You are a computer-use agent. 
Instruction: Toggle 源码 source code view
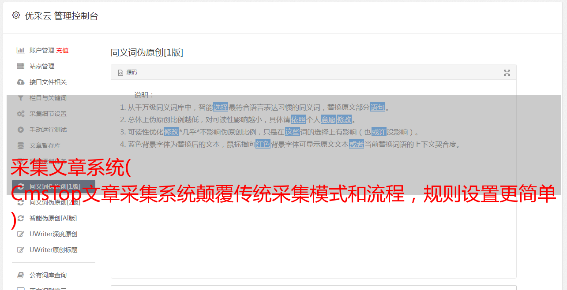click(128, 72)
